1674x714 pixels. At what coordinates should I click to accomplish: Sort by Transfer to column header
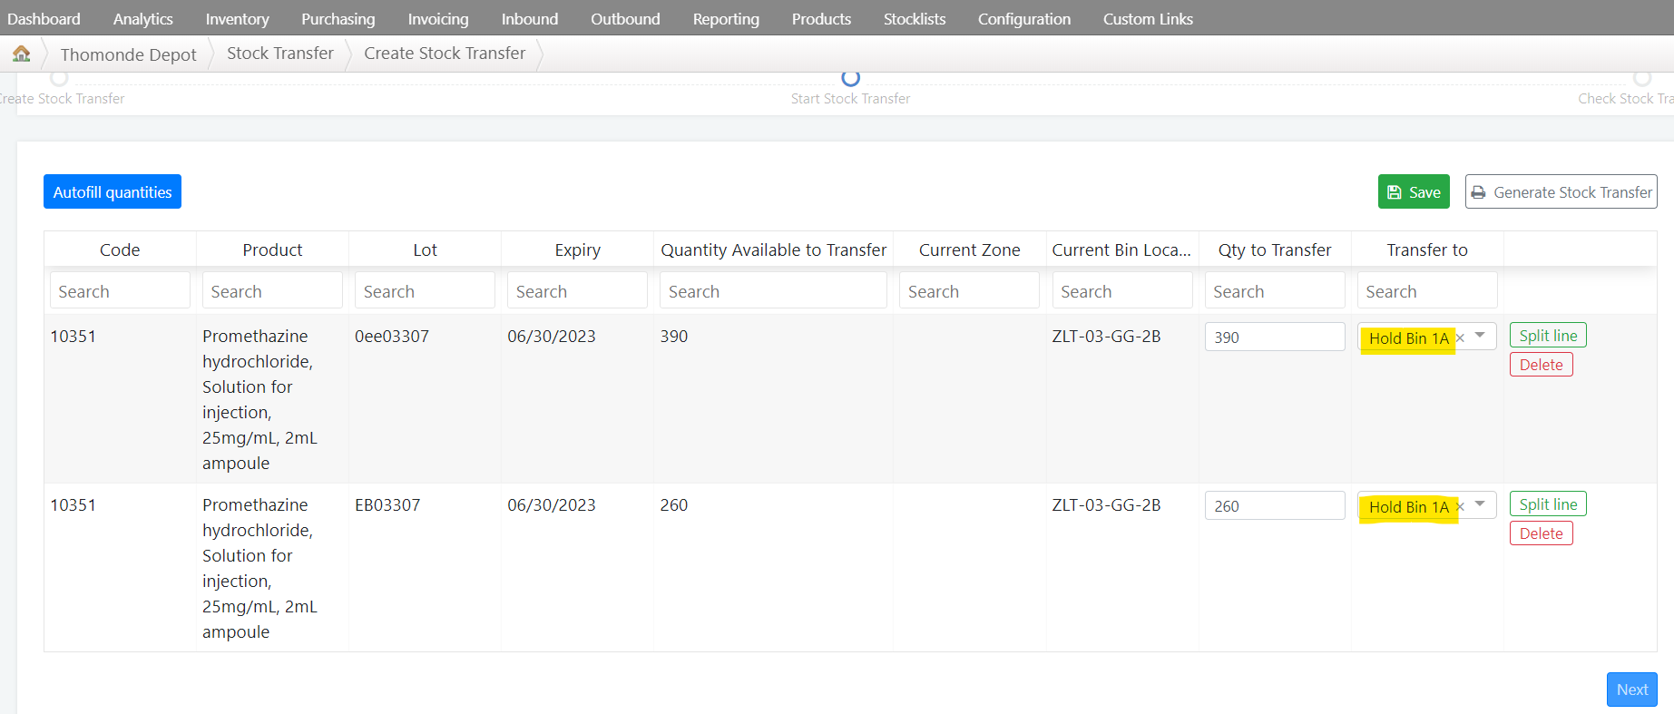tap(1427, 249)
